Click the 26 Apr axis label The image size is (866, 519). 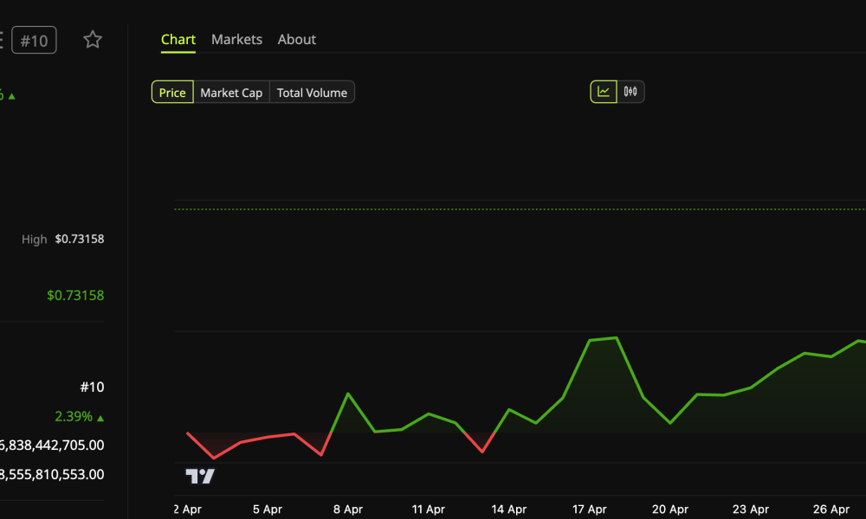coord(831,509)
